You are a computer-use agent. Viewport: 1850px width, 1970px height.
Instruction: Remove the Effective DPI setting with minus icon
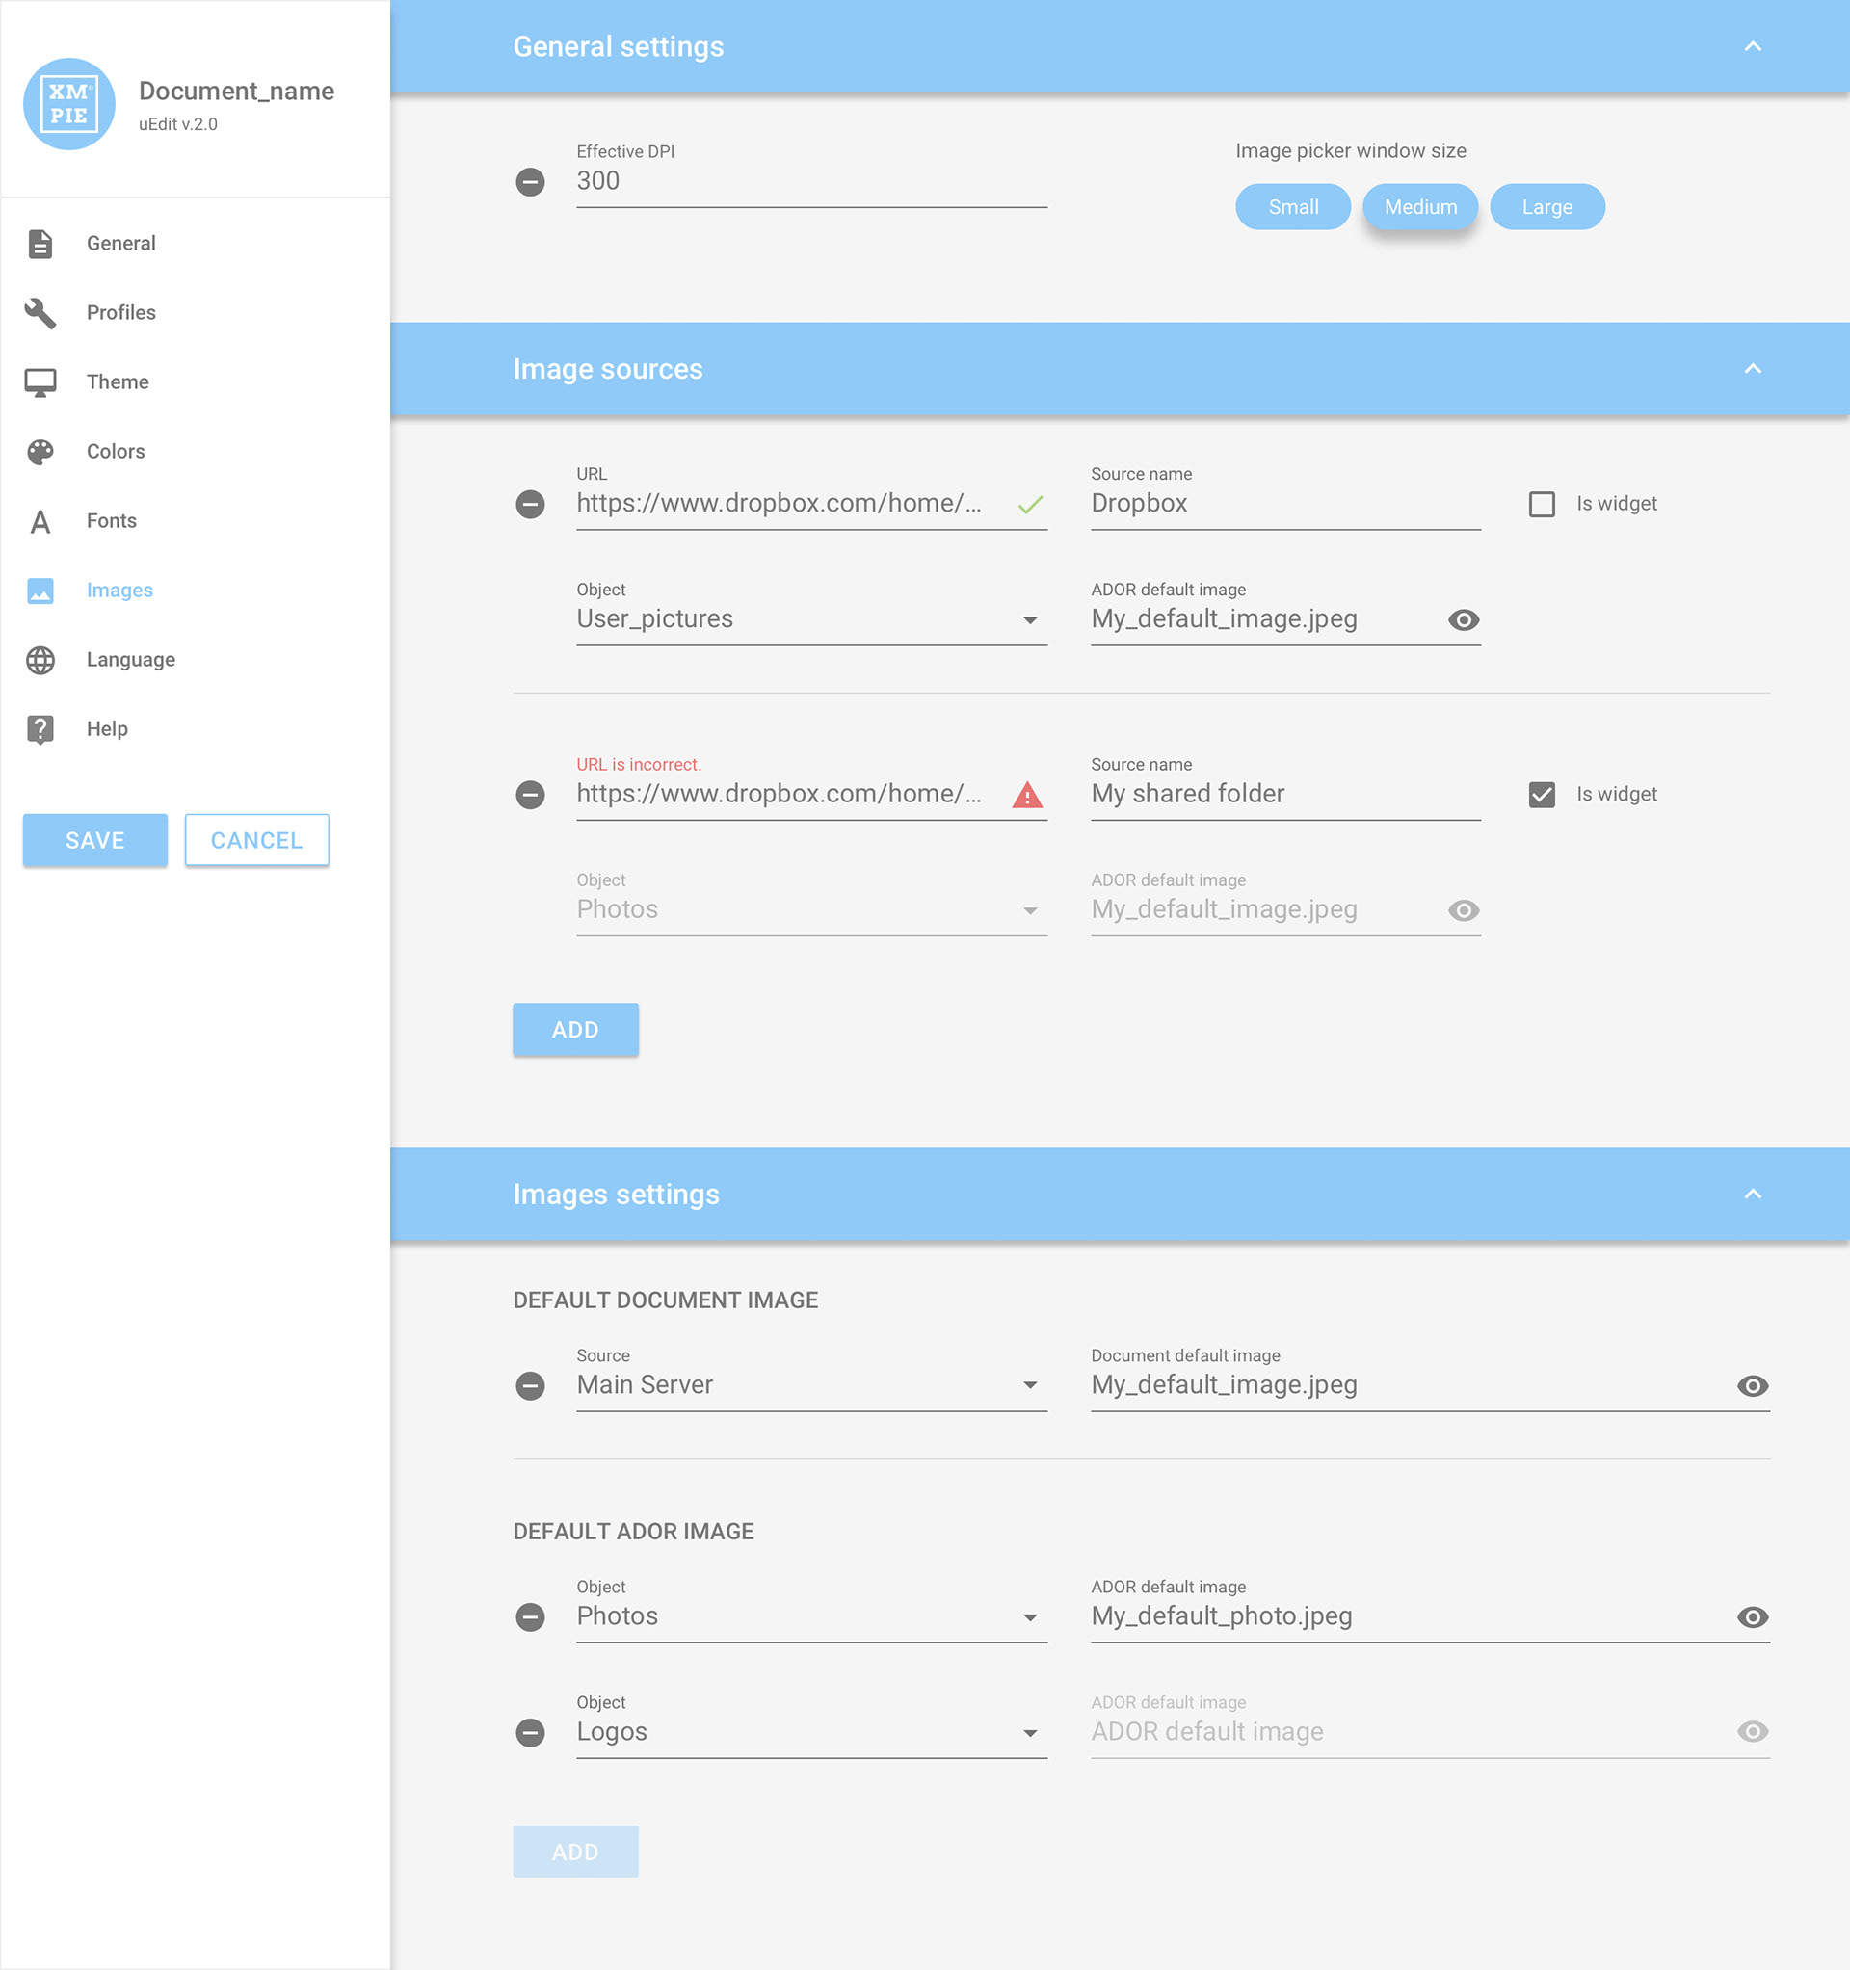tap(530, 182)
